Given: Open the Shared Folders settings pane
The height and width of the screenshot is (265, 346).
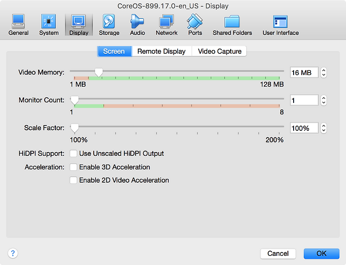Looking at the screenshot, I should pyautogui.click(x=232, y=25).
